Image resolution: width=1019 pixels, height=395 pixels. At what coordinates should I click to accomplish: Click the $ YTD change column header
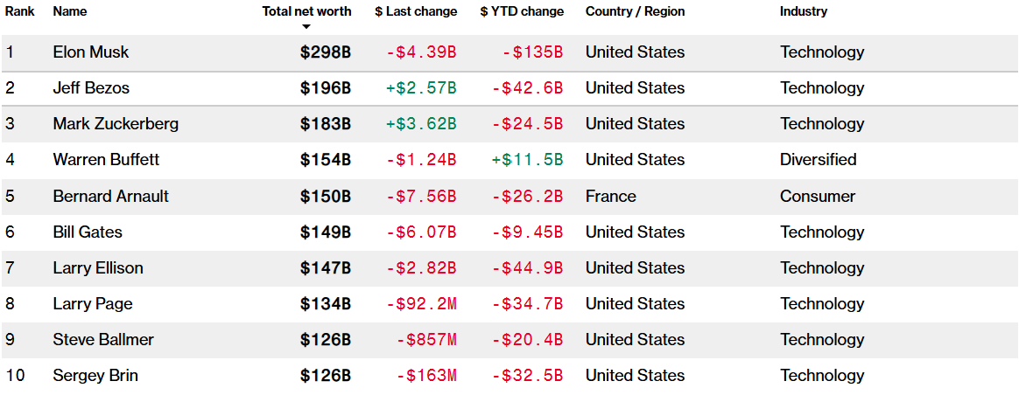pos(522,11)
